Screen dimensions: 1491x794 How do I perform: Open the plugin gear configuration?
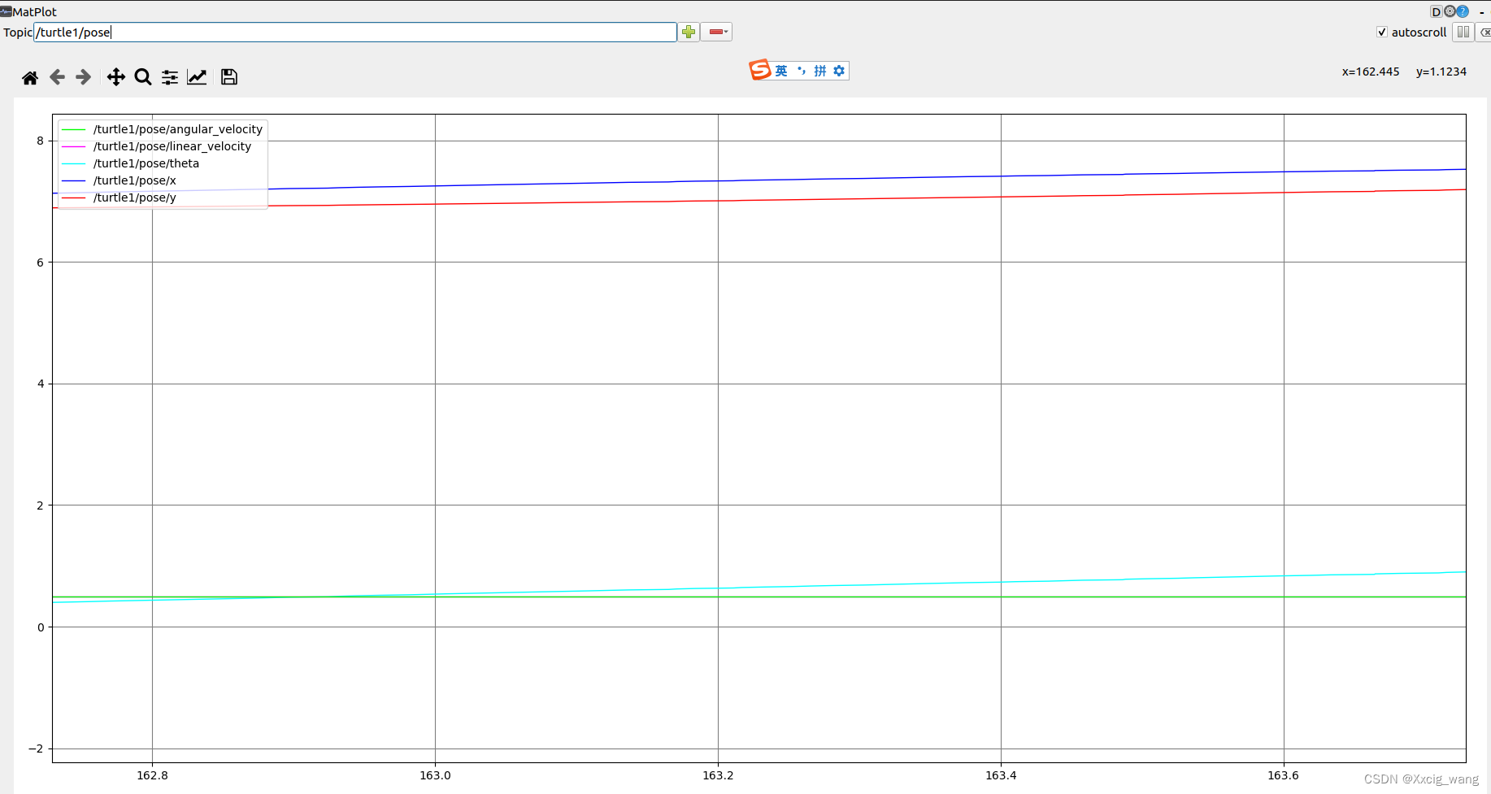tap(1450, 11)
